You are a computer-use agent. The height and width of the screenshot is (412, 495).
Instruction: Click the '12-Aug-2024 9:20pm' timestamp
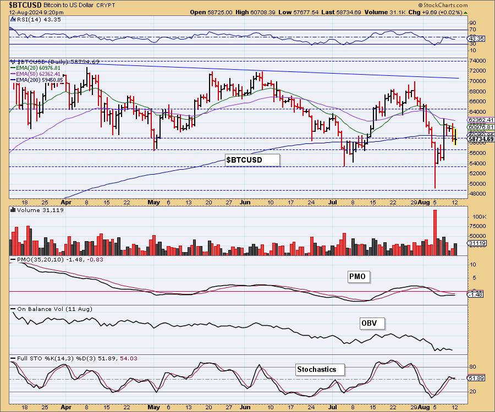[36, 13]
